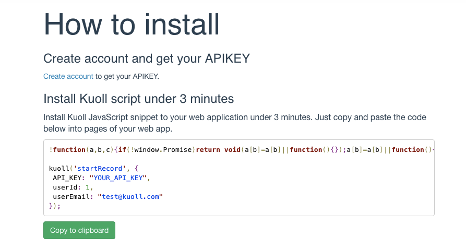Image resolution: width=466 pixels, height=248 pixels.
Task: Click the closing }); code line
Action: point(55,206)
